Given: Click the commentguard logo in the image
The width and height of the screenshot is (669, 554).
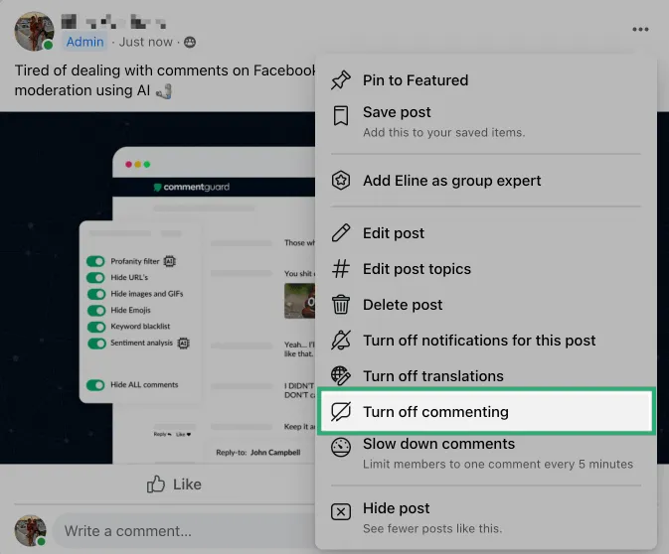Looking at the screenshot, I should (192, 187).
